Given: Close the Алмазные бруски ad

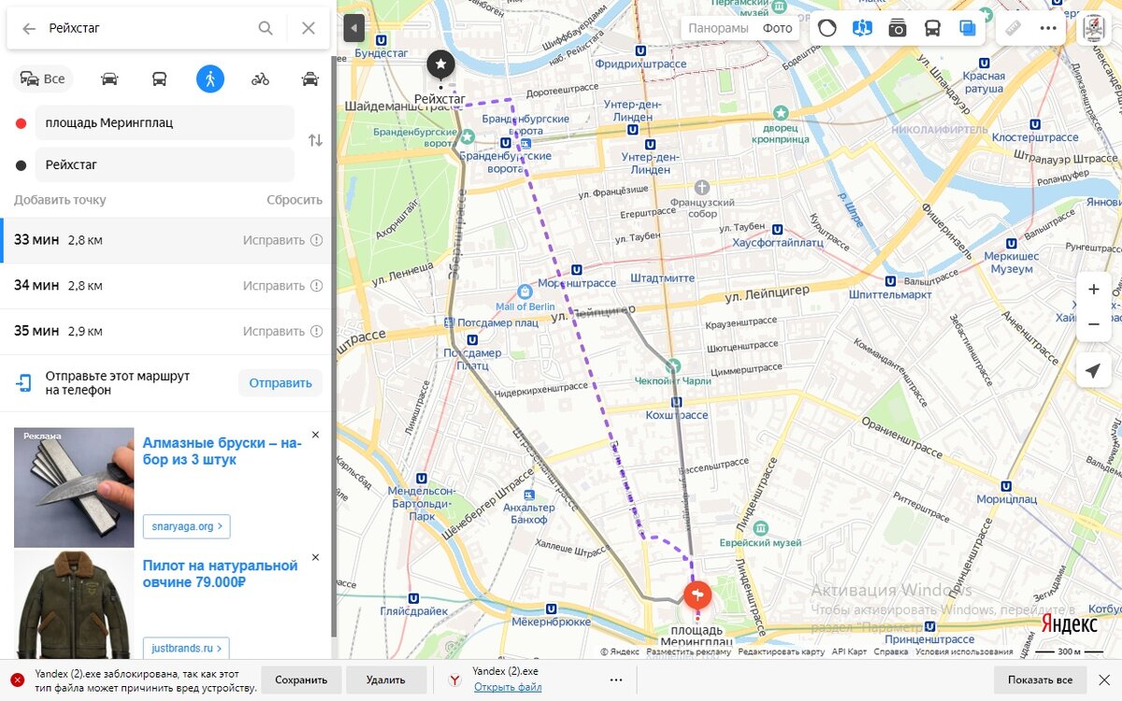Looking at the screenshot, I should coord(315,435).
